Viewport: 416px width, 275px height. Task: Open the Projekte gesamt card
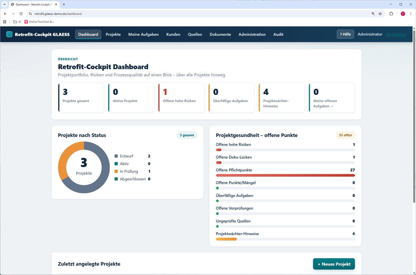[x=81, y=98]
